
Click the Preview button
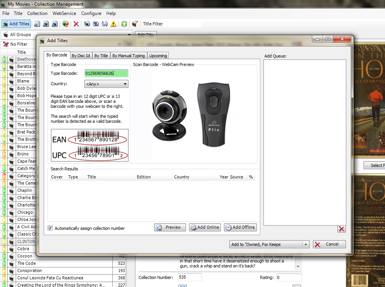pyautogui.click(x=170, y=228)
